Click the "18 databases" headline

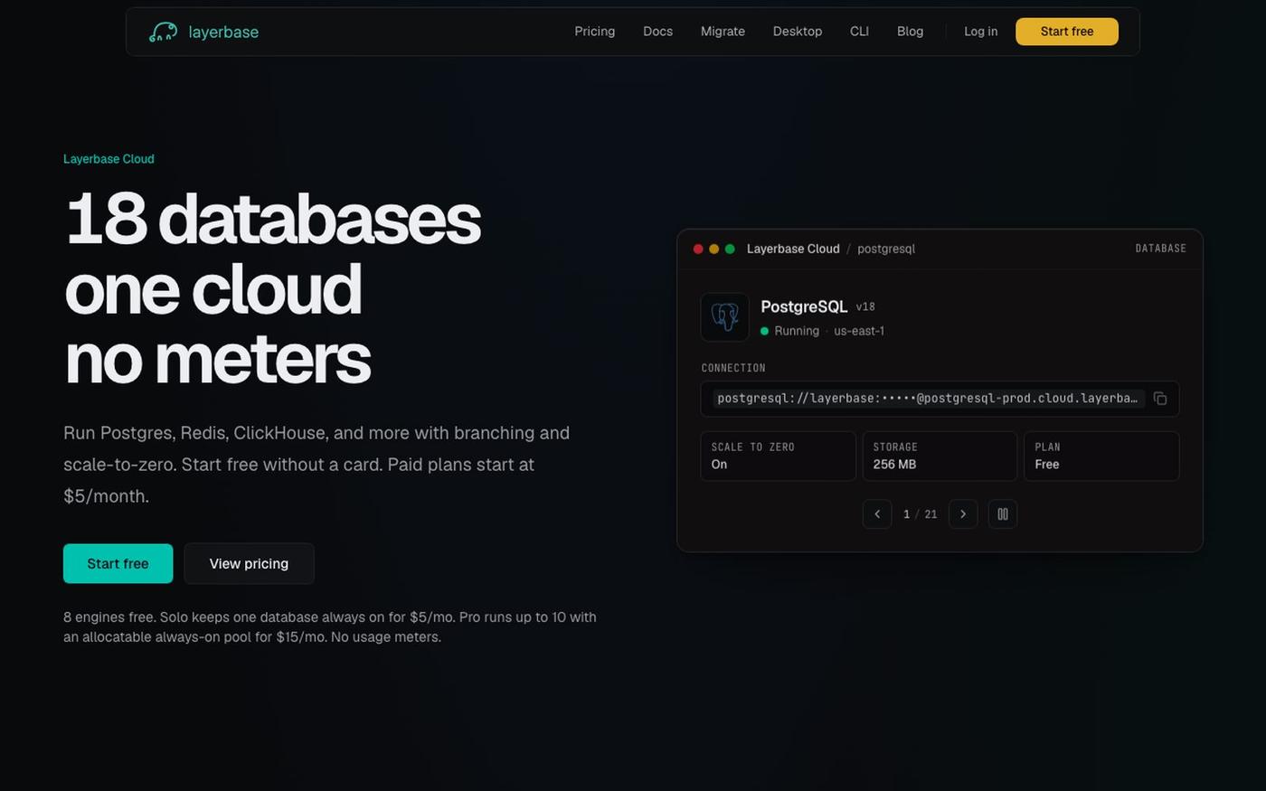pos(273,219)
